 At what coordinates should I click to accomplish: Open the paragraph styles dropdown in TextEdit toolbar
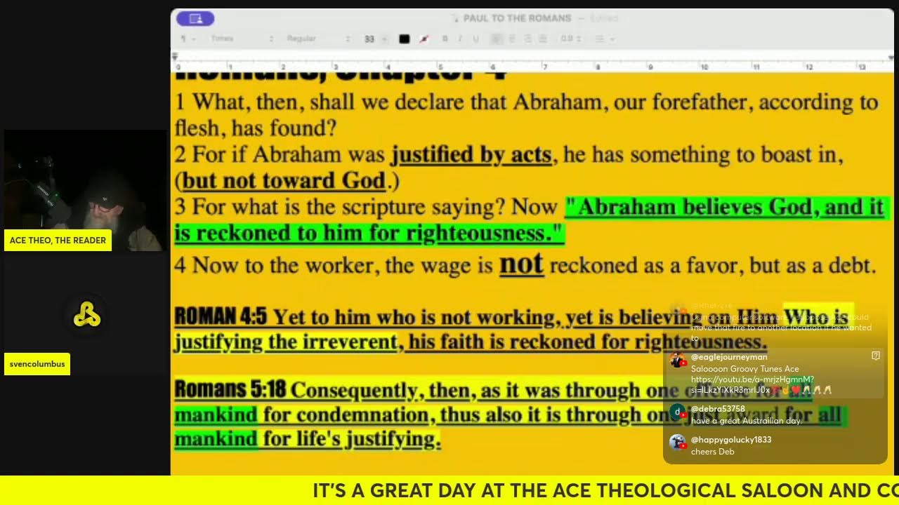(188, 39)
